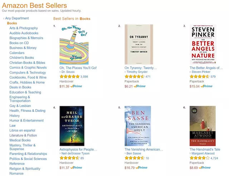The width and height of the screenshot is (229, 176).
Task: Click the Prime badge under The Vanishing American price
Action: [142, 167]
